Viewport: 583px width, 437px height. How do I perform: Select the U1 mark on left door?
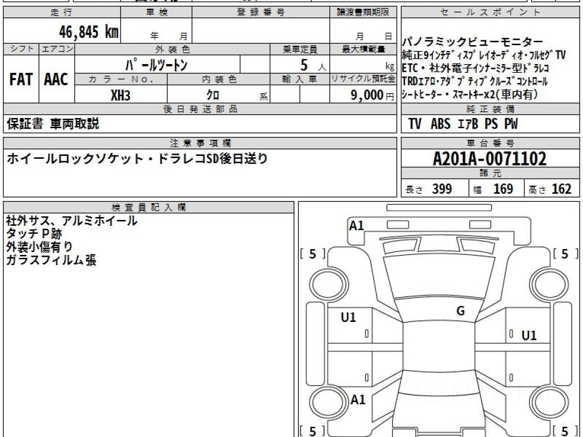pos(348,318)
